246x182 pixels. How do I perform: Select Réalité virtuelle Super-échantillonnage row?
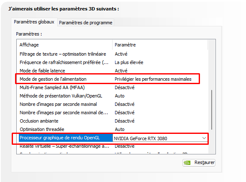112,146
